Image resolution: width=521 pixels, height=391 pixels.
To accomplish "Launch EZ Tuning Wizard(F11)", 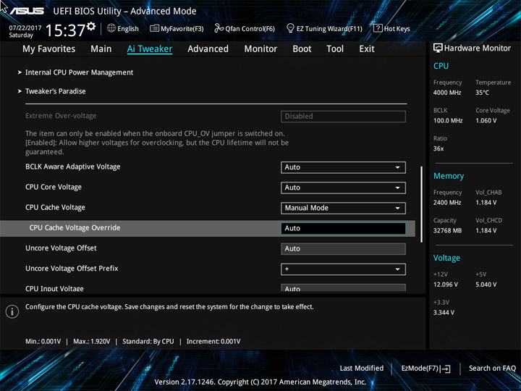I will pos(324,28).
